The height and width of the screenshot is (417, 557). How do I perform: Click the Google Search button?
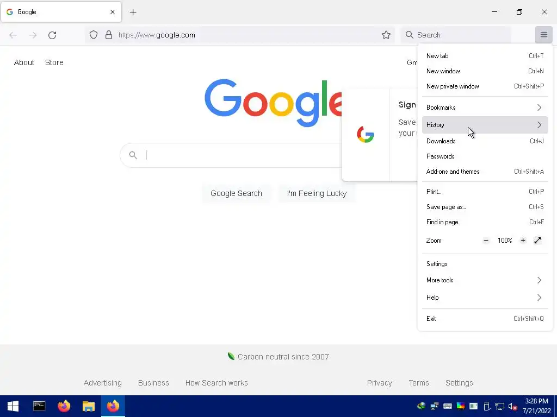236,193
